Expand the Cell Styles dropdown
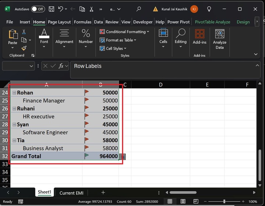The image size is (265, 206). pos(113,48)
